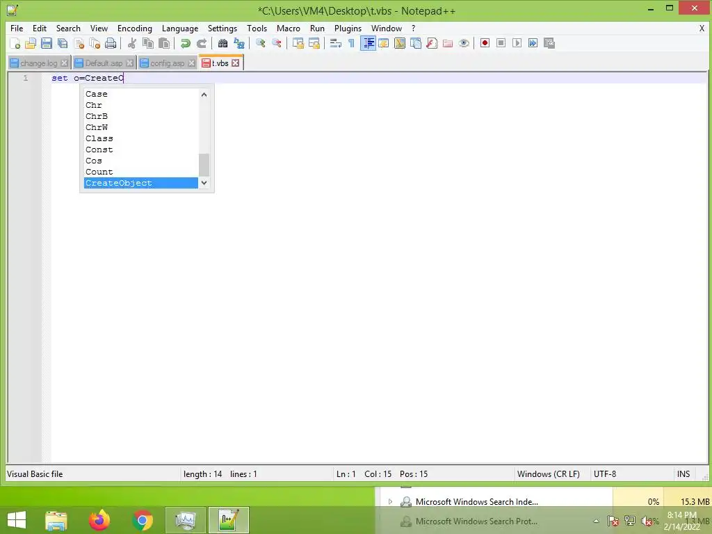
Task: Click the Save All icon
Action: pos(63,43)
